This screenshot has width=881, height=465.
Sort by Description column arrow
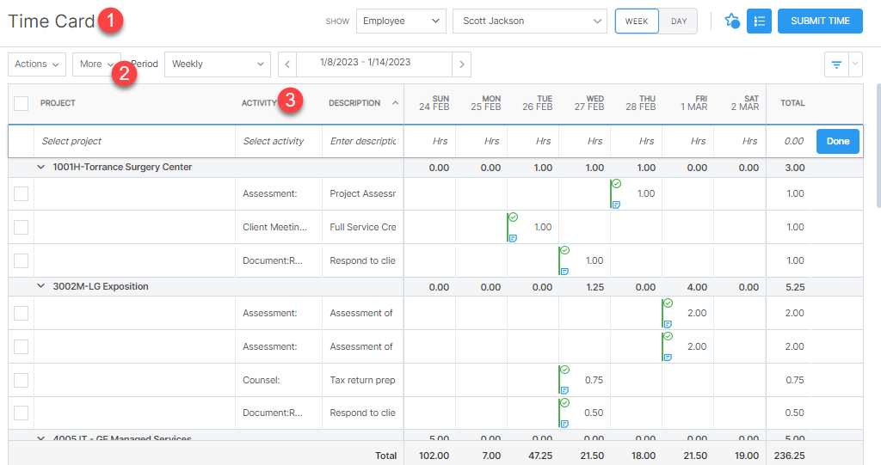[x=395, y=103]
